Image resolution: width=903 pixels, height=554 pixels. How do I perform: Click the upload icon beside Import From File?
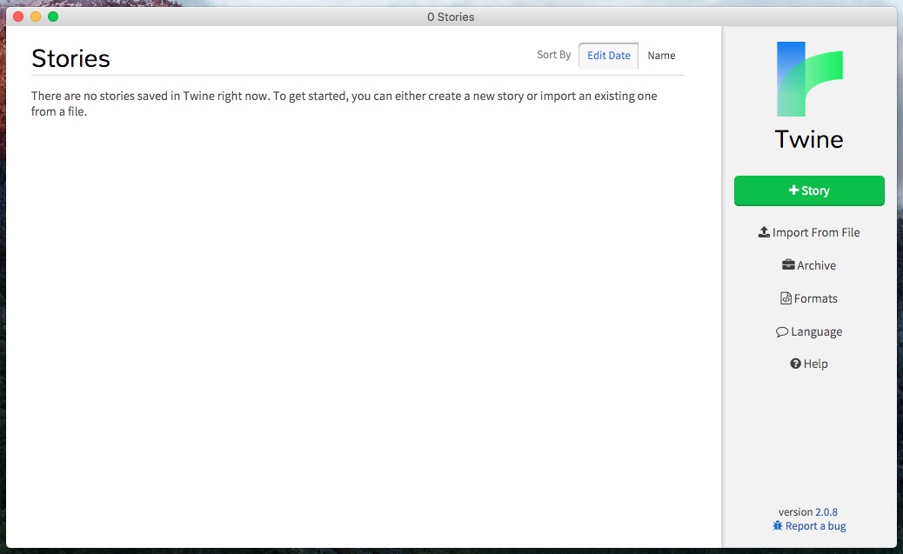pos(764,232)
